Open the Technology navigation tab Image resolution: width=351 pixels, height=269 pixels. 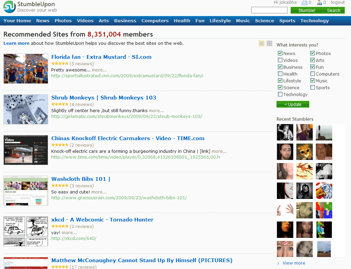[x=314, y=21]
